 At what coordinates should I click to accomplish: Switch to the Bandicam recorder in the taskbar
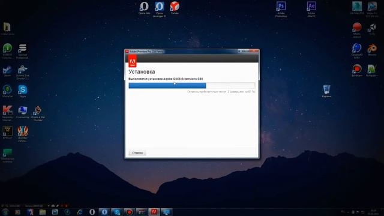(x=129, y=212)
